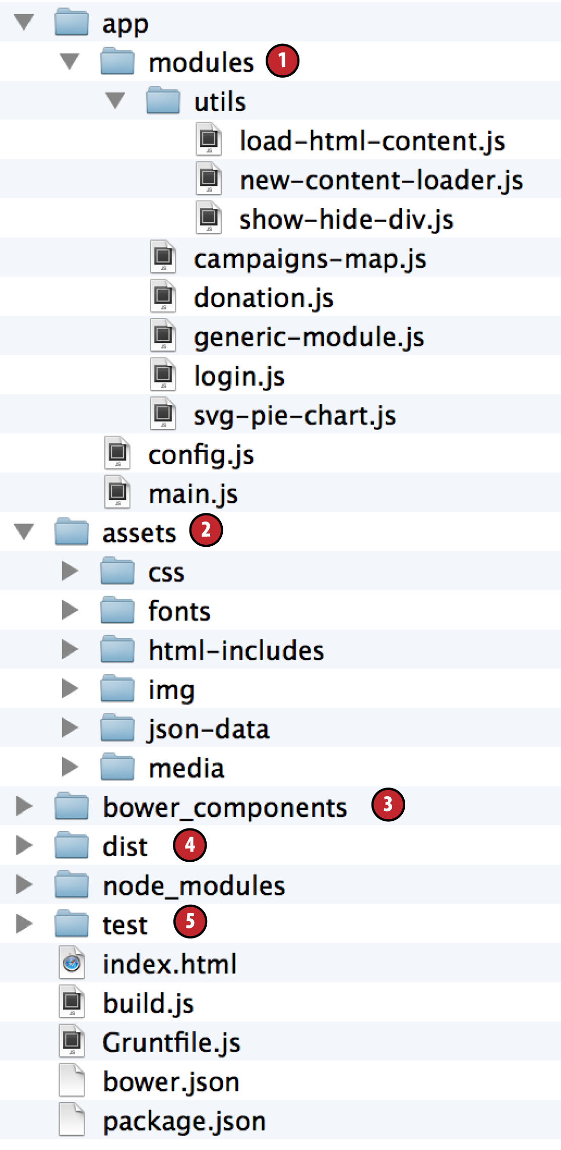Expand the dist folder triangle
561x1150 pixels.
(x=24, y=846)
